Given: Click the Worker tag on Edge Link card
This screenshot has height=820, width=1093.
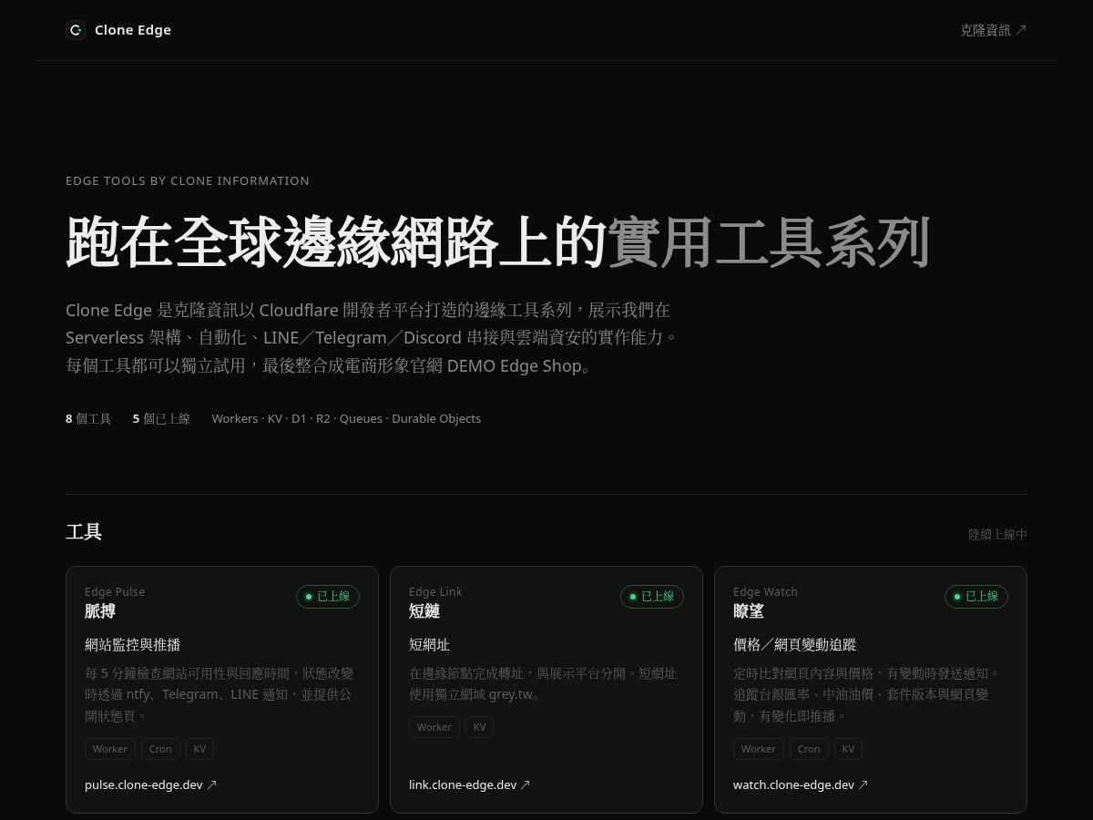Looking at the screenshot, I should [434, 727].
